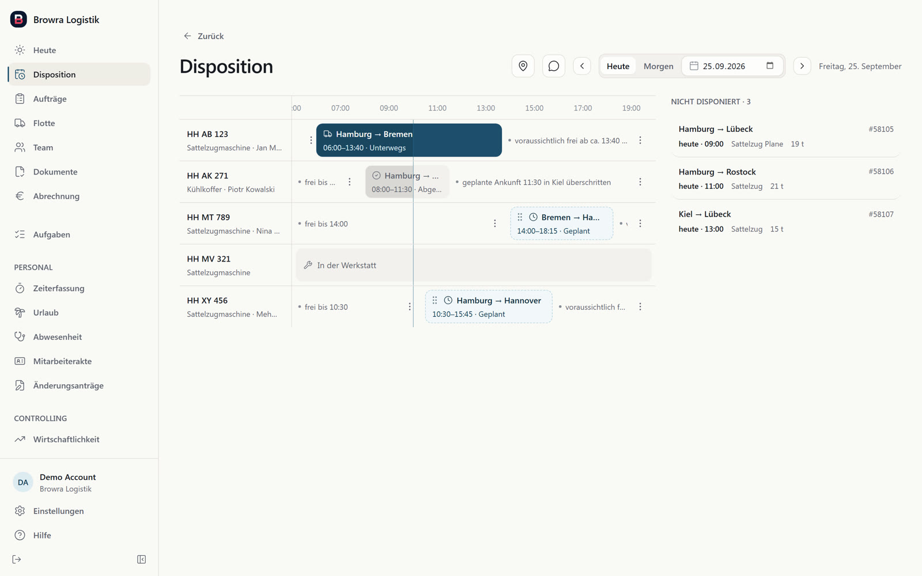Go to previous day with left chevron
Viewport: 922px width, 576px height.
click(581, 66)
